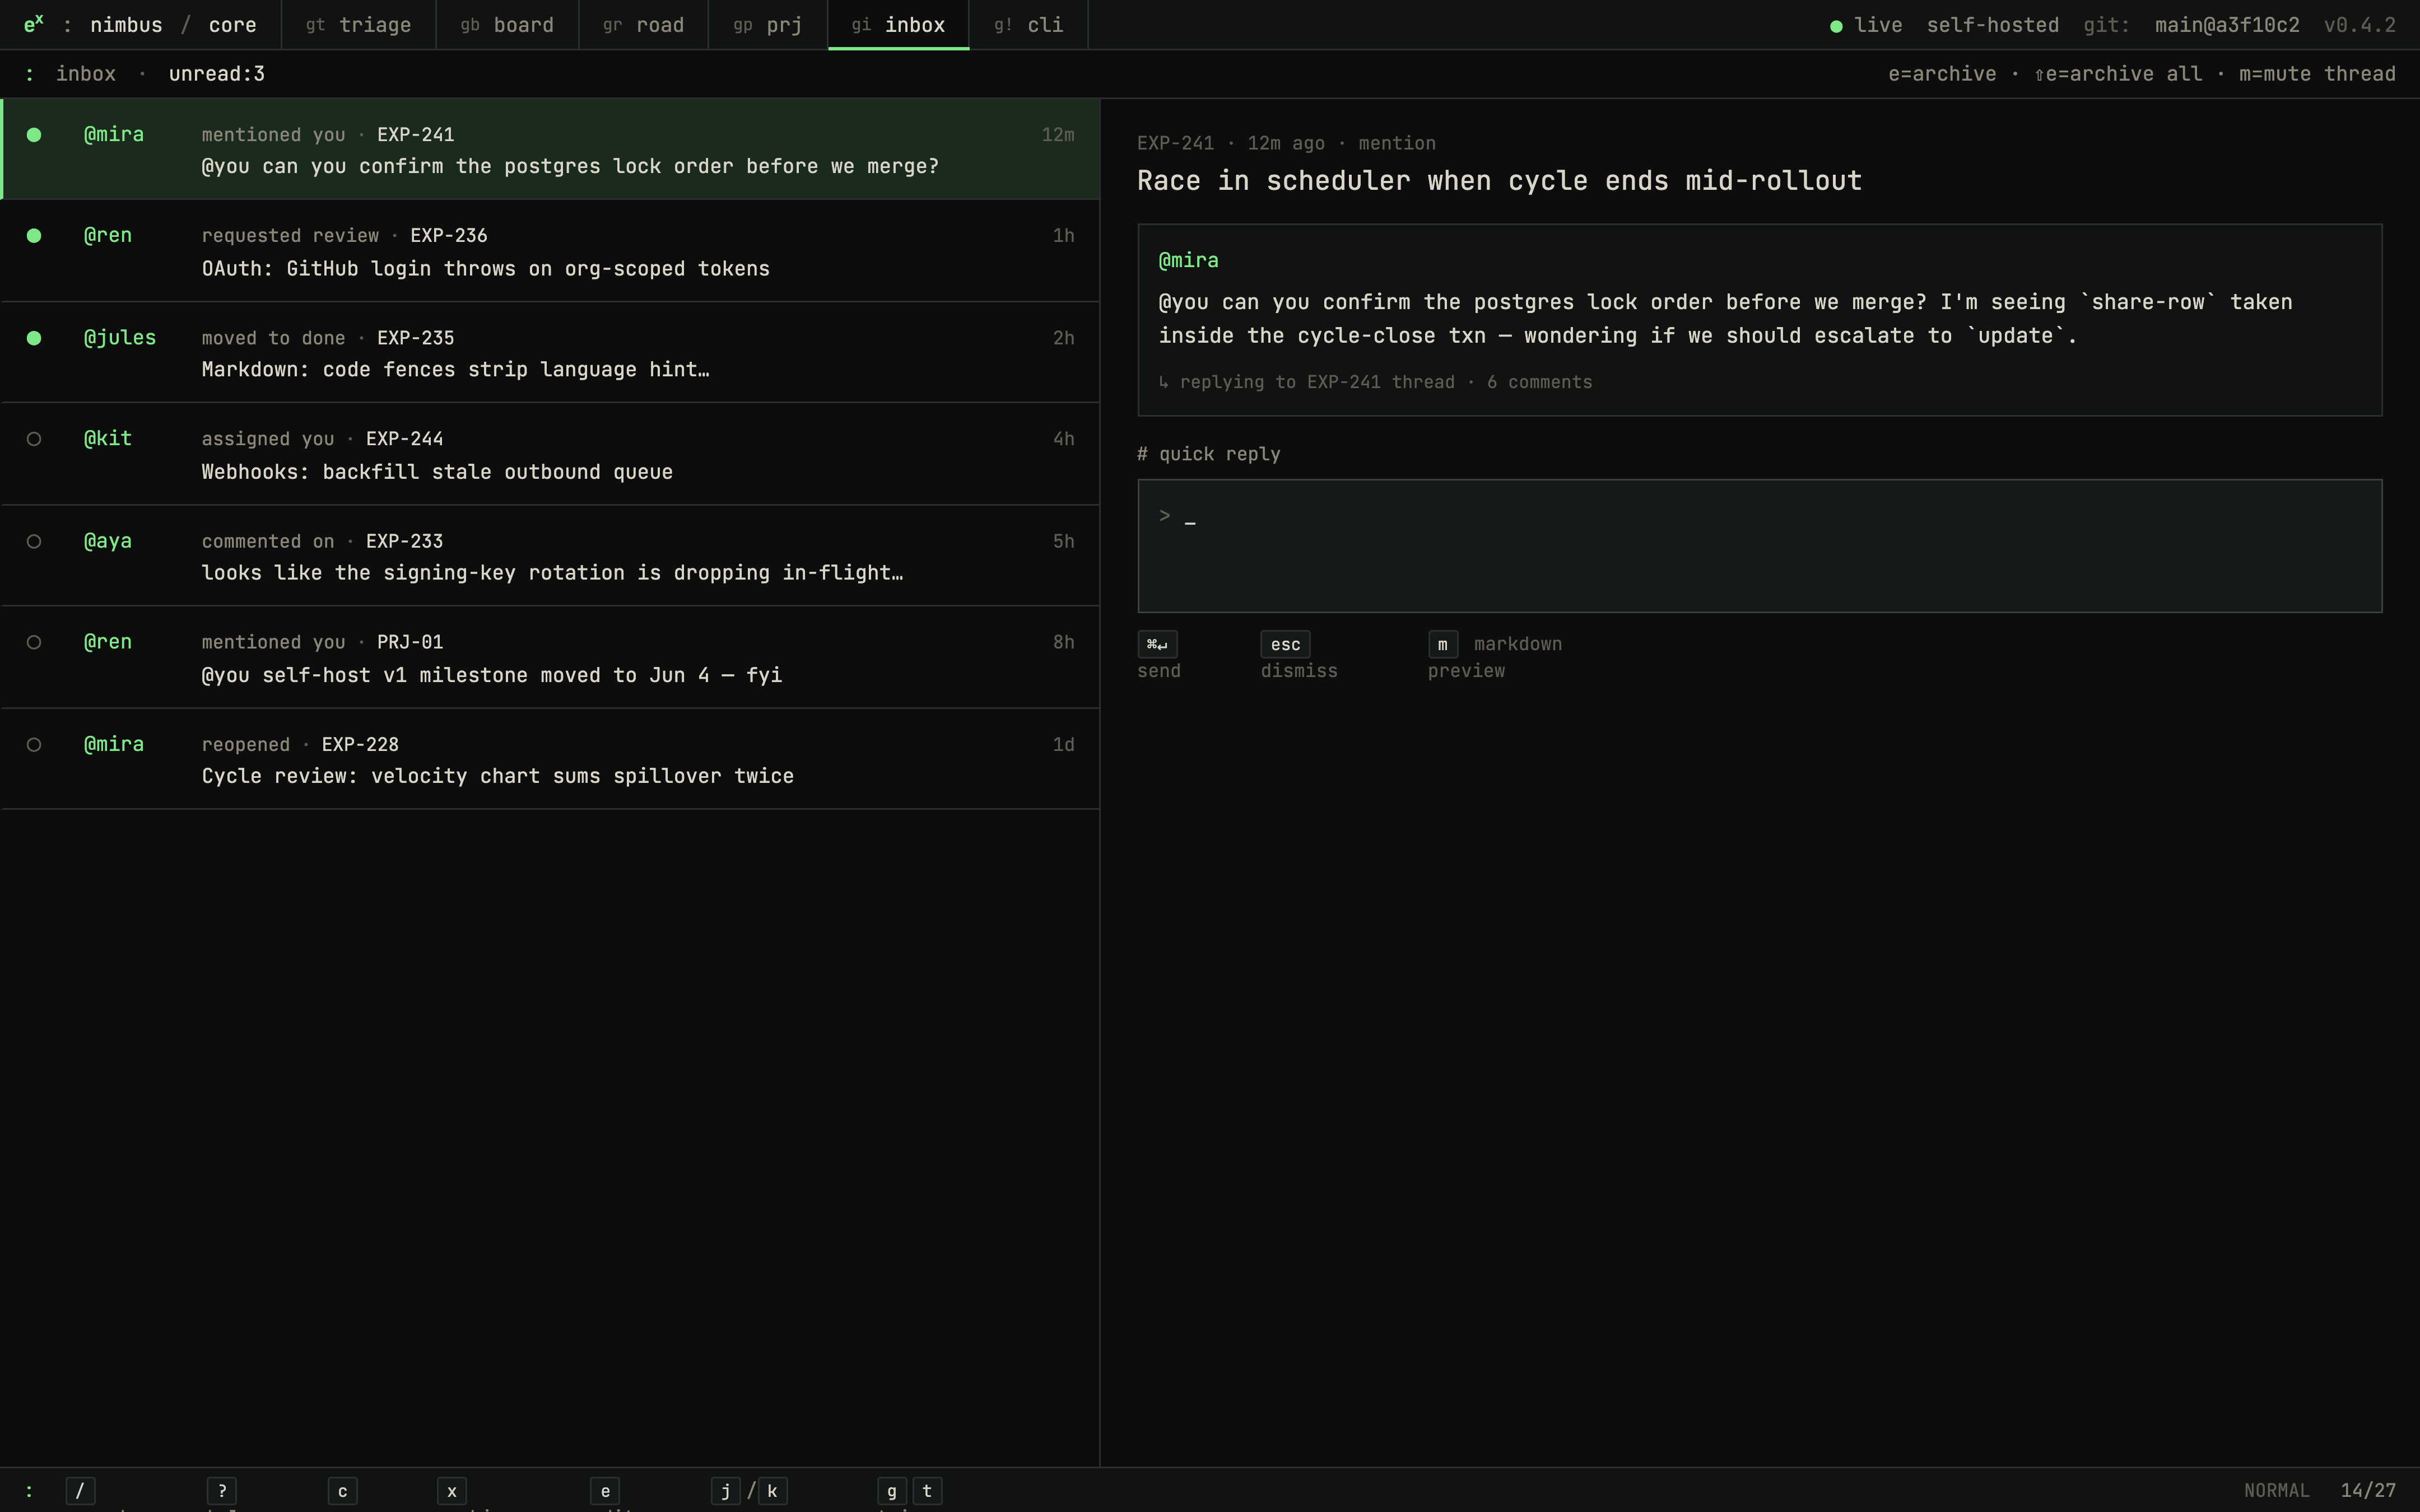Click the "c" key hint in the bottom bar
The width and height of the screenshot is (2420, 1512).
click(x=342, y=1491)
